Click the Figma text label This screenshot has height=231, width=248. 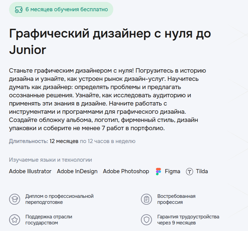172,171
